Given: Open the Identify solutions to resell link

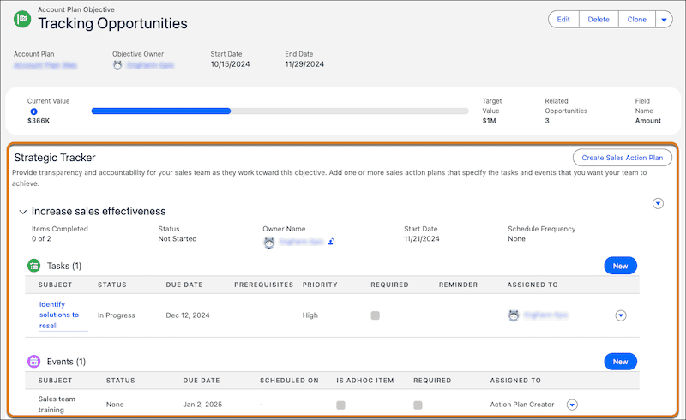Looking at the screenshot, I should (x=59, y=315).
